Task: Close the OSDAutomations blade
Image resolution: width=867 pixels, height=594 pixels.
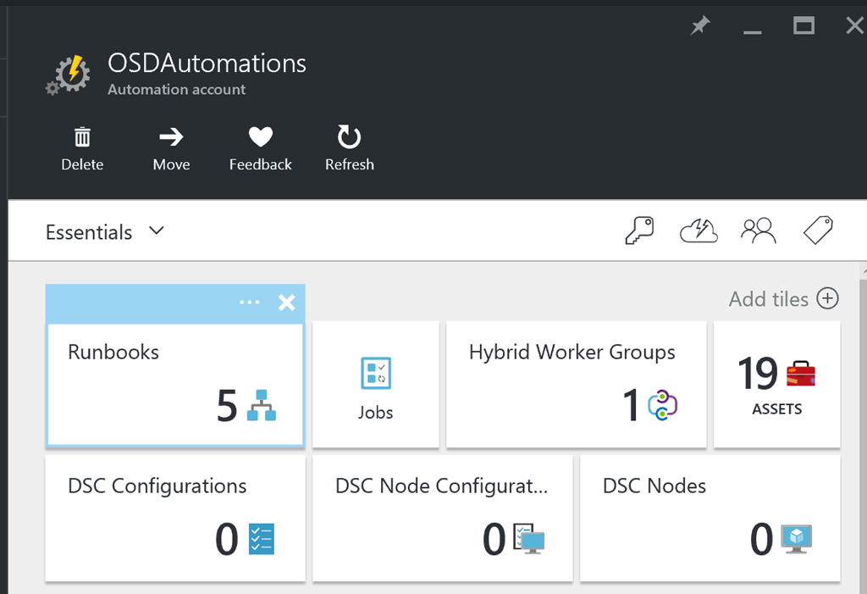Action: (855, 25)
